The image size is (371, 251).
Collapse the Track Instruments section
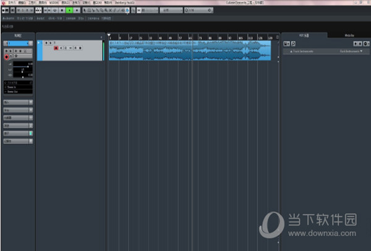(291, 51)
